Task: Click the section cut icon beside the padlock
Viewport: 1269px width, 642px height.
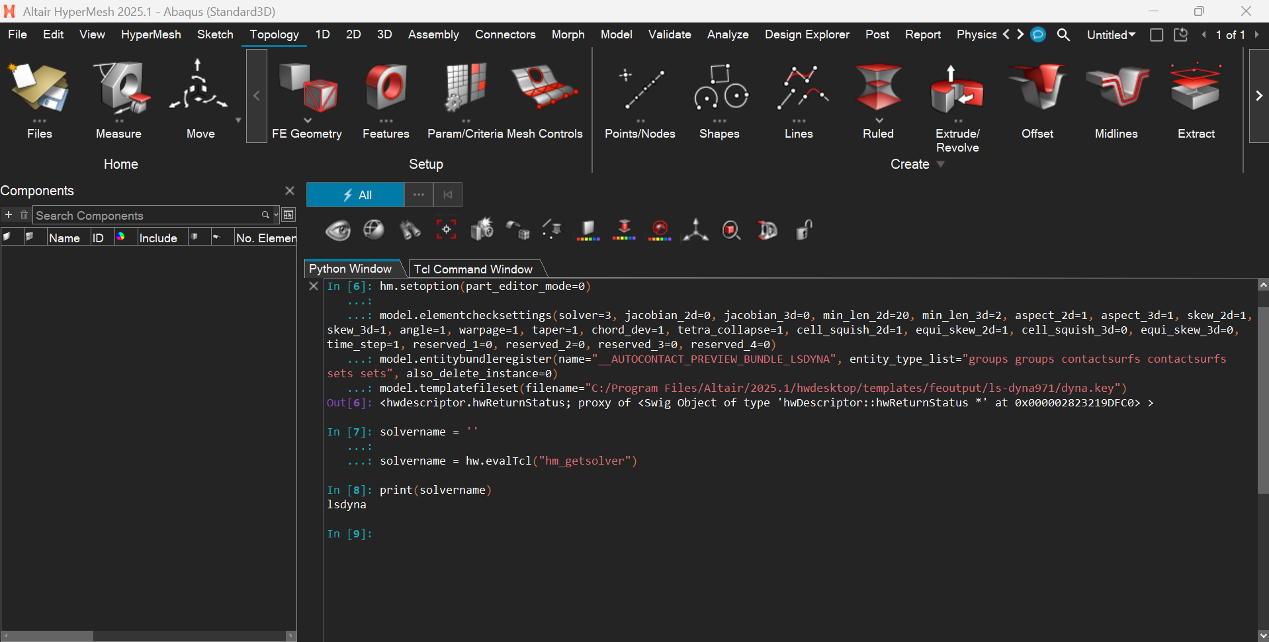Action: [x=767, y=230]
